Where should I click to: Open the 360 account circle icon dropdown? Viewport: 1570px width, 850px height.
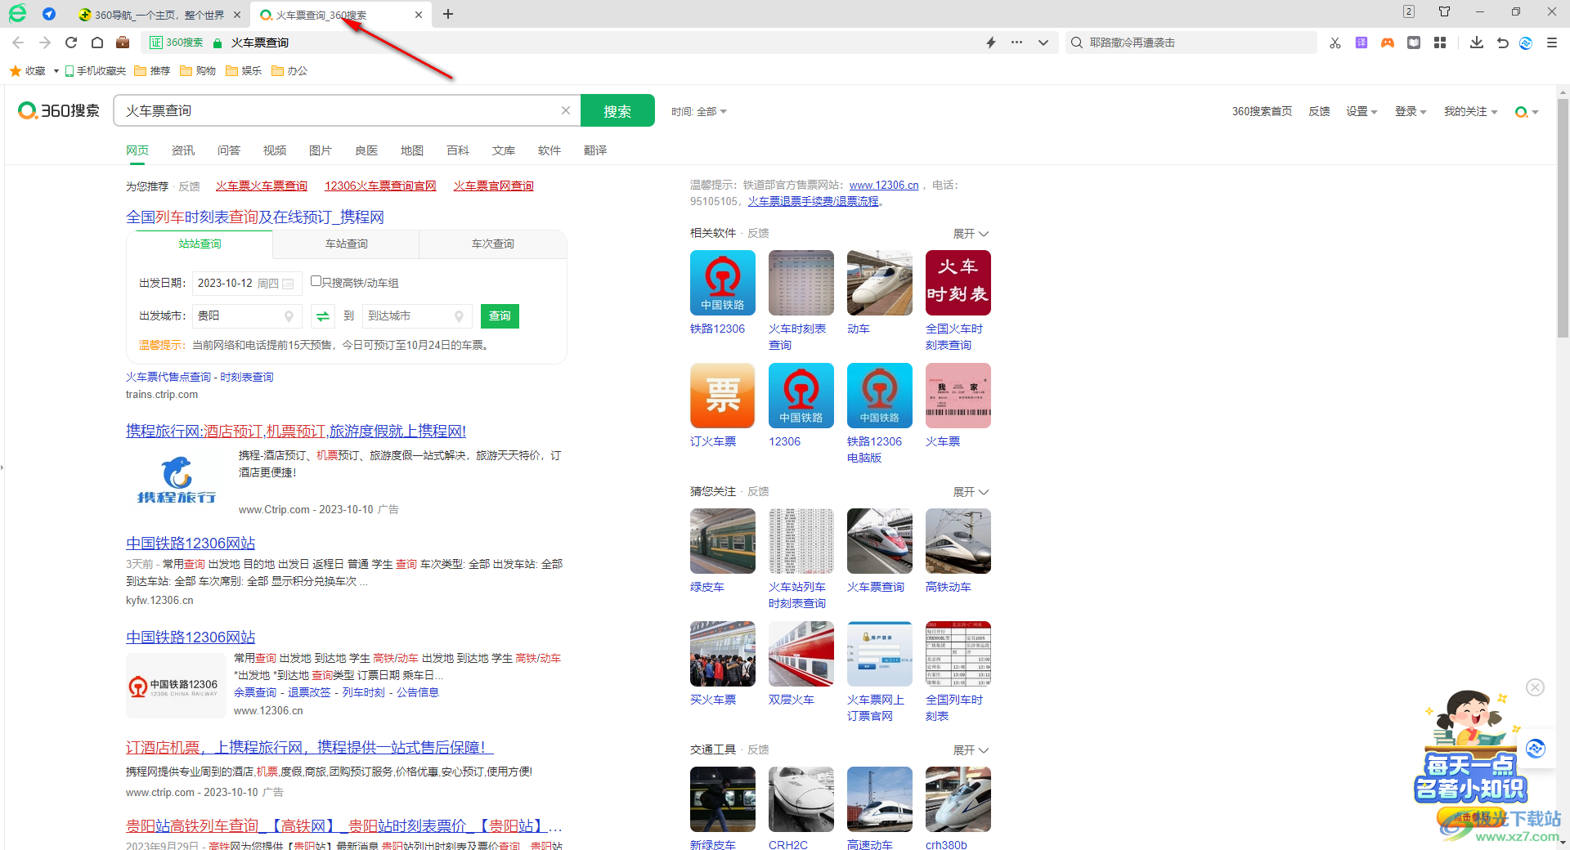(x=1526, y=112)
